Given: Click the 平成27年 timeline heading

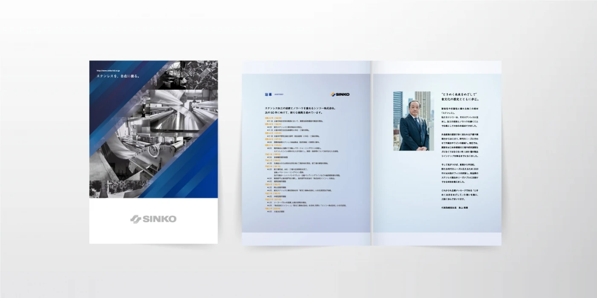Looking at the screenshot, I should pos(272,199).
